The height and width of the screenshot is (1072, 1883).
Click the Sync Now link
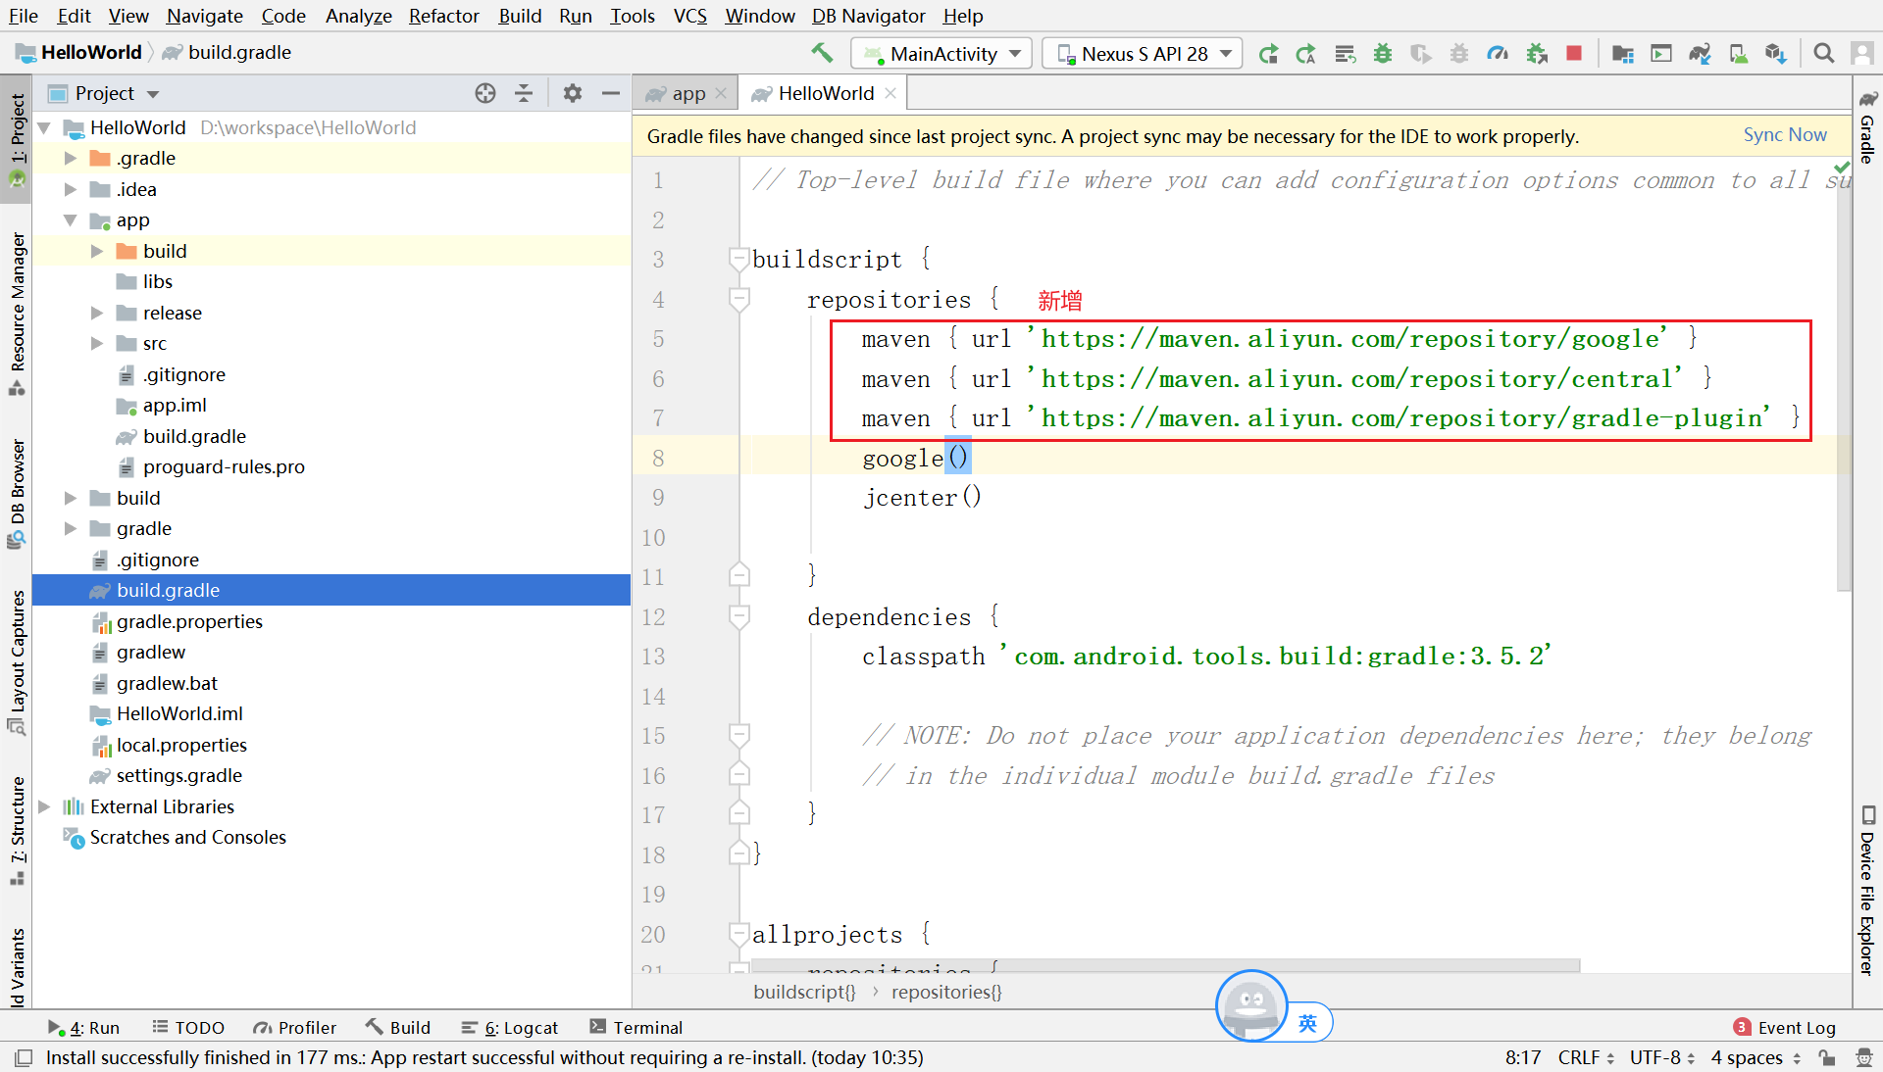click(1784, 135)
